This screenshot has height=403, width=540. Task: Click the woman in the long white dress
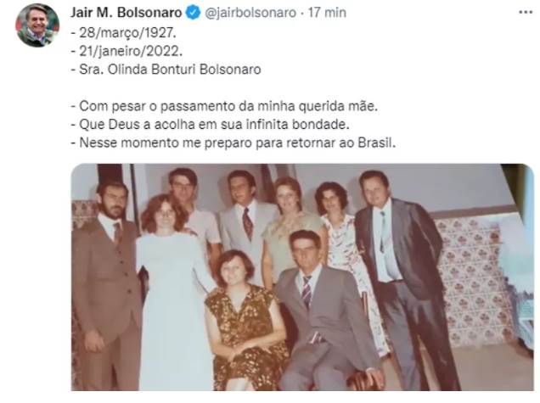pos(172,293)
